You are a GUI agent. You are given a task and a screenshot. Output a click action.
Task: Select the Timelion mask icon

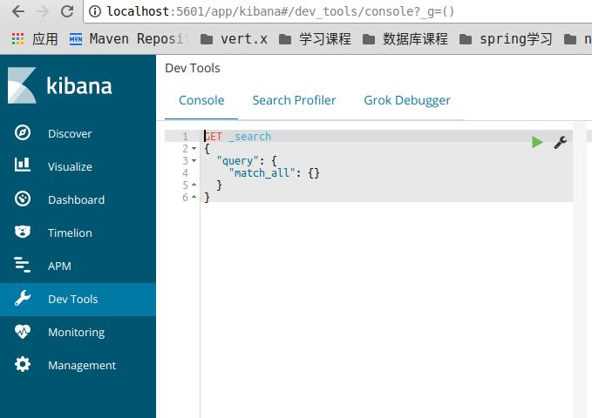point(23,233)
